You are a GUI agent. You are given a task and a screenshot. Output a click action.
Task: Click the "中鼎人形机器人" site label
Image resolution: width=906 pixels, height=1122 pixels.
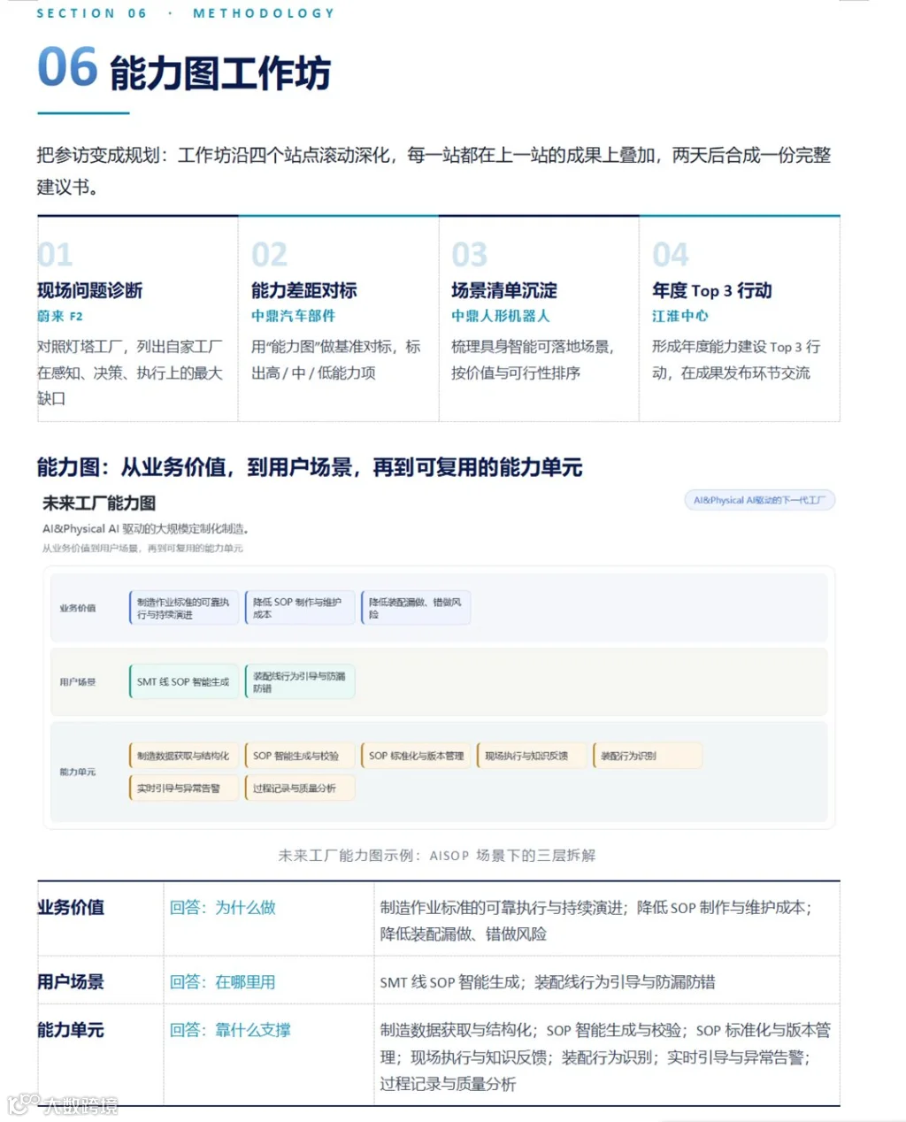click(501, 316)
